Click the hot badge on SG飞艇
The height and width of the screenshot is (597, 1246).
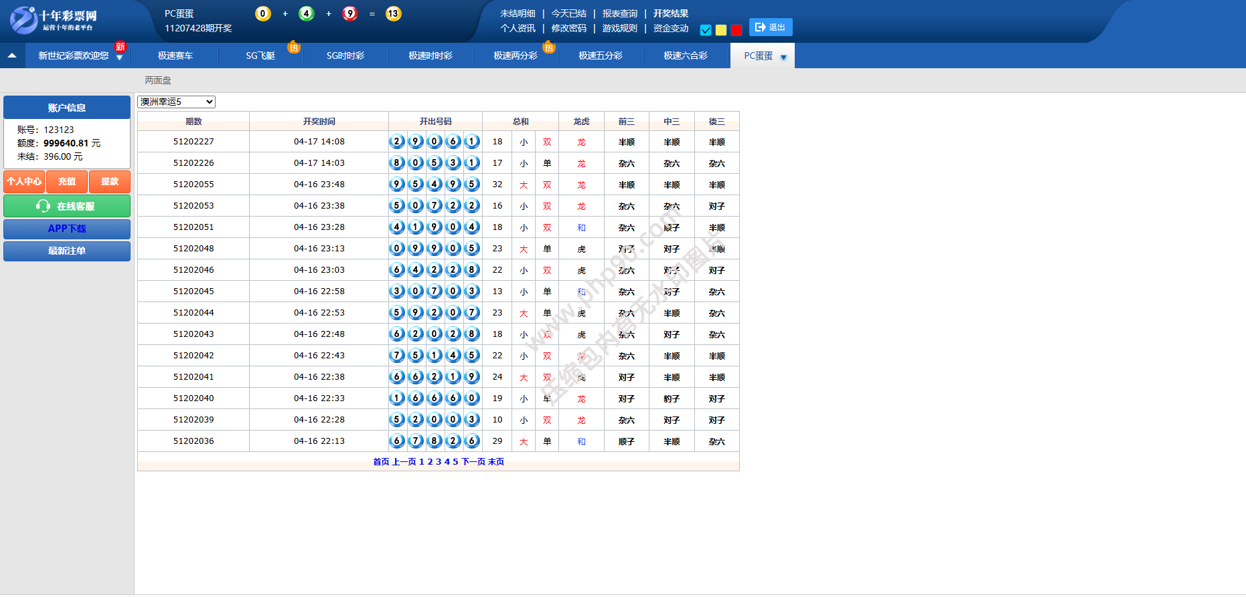tap(293, 47)
